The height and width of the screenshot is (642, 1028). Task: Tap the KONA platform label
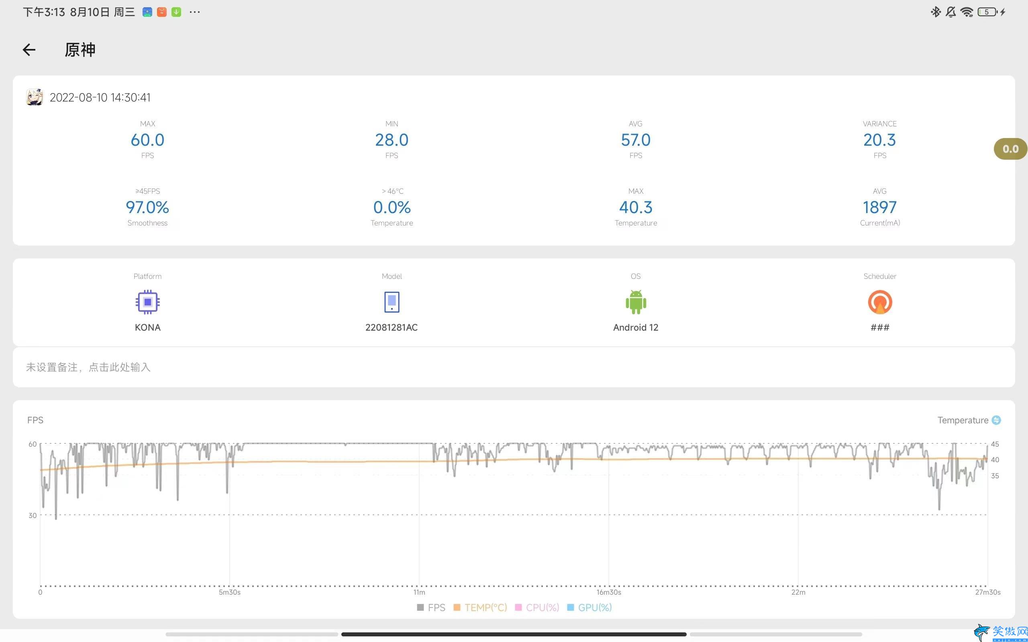(x=147, y=327)
